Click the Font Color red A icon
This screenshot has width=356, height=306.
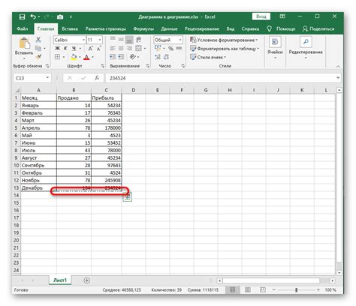(86, 57)
